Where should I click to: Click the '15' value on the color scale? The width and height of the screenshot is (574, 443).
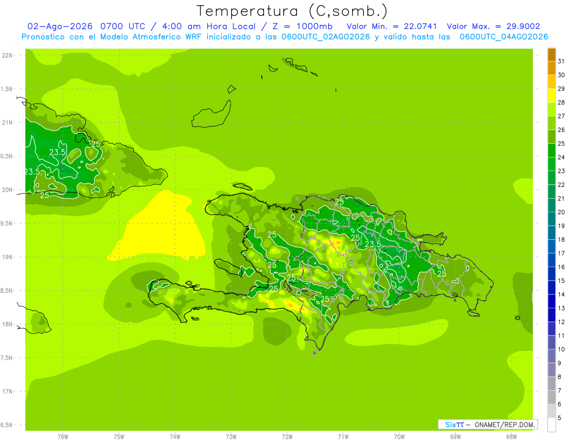561,281
